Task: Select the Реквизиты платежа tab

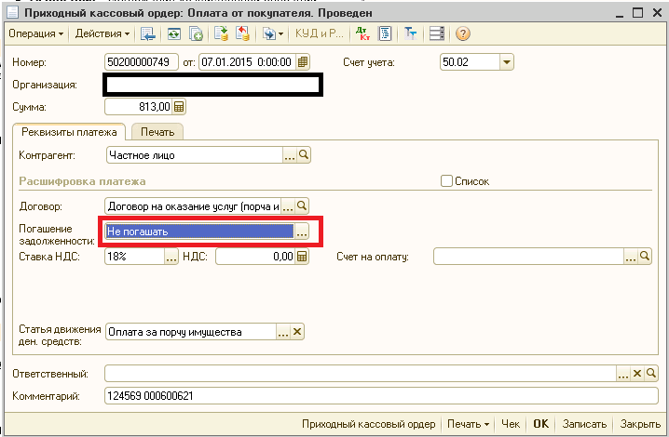Action: 69,132
